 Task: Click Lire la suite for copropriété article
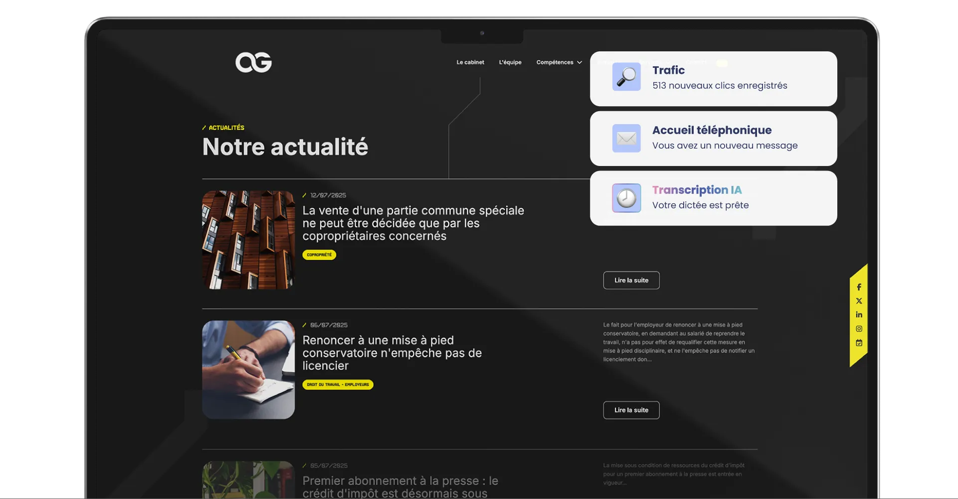(x=631, y=280)
